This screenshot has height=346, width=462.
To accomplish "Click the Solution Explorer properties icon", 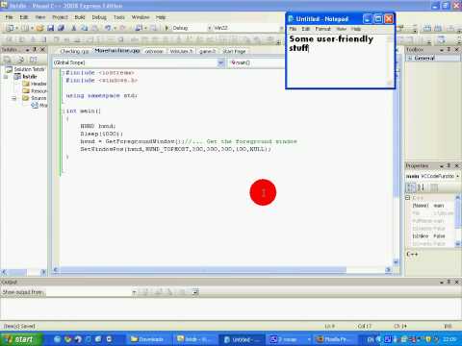I will (8, 60).
